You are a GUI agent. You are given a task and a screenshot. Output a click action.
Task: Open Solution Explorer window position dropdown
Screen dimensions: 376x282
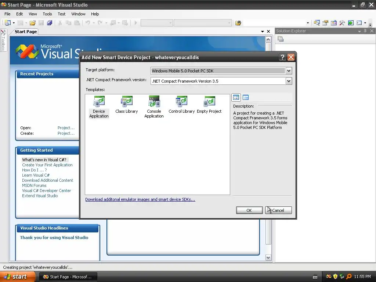coord(359,31)
